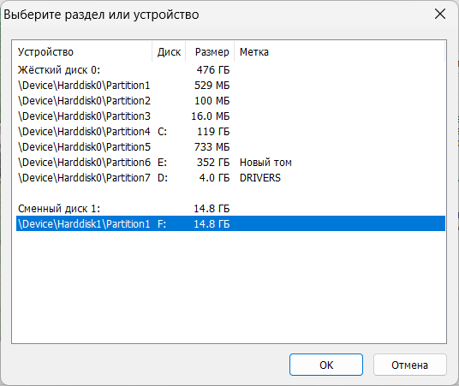Click the 352 ГБ size cell
The height and width of the screenshot is (386, 459).
click(x=213, y=163)
